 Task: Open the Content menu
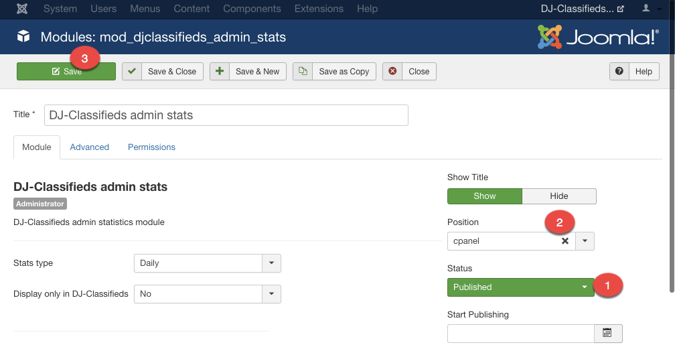click(192, 9)
